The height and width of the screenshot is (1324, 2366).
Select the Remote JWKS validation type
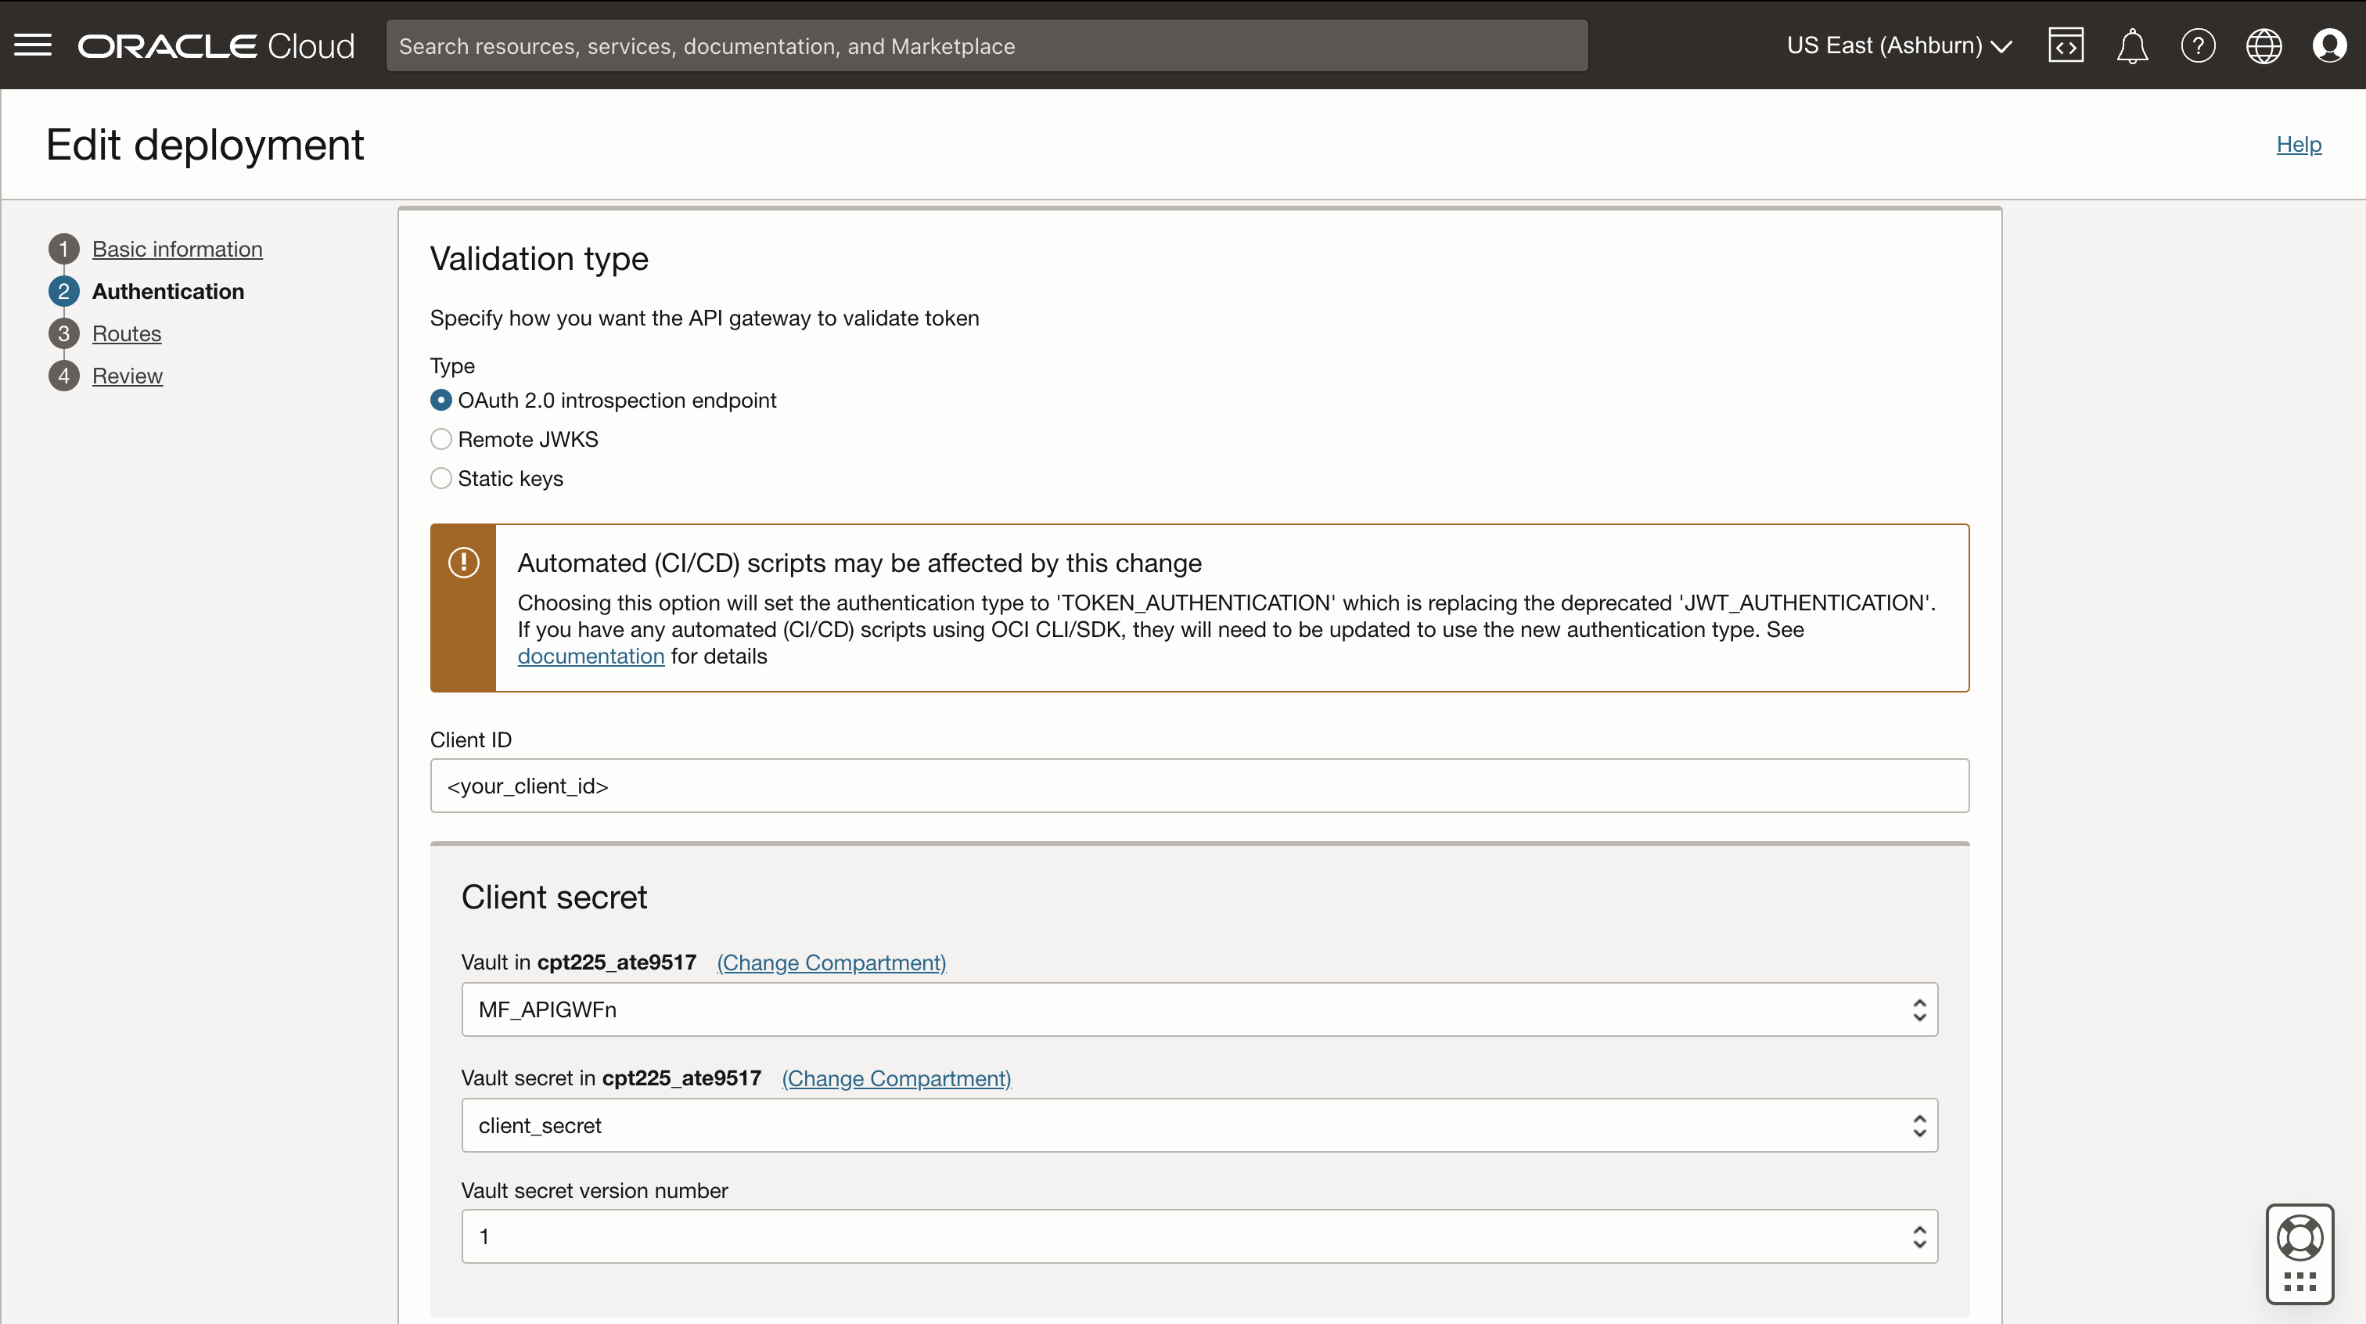click(440, 439)
